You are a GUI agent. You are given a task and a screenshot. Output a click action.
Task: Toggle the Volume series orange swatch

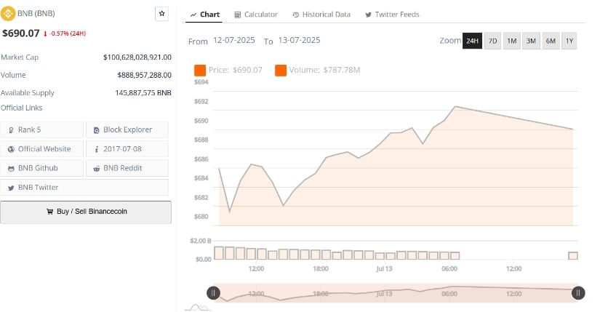pyautogui.click(x=281, y=70)
